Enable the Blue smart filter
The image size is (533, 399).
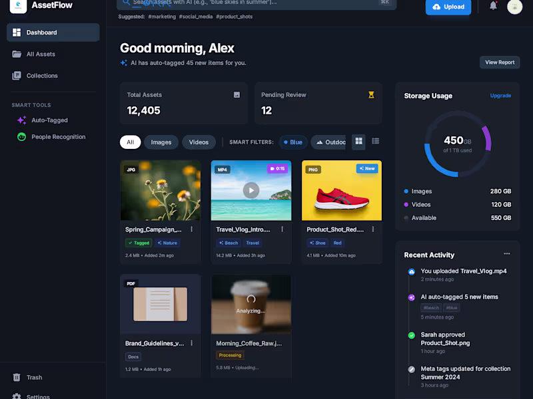point(293,142)
